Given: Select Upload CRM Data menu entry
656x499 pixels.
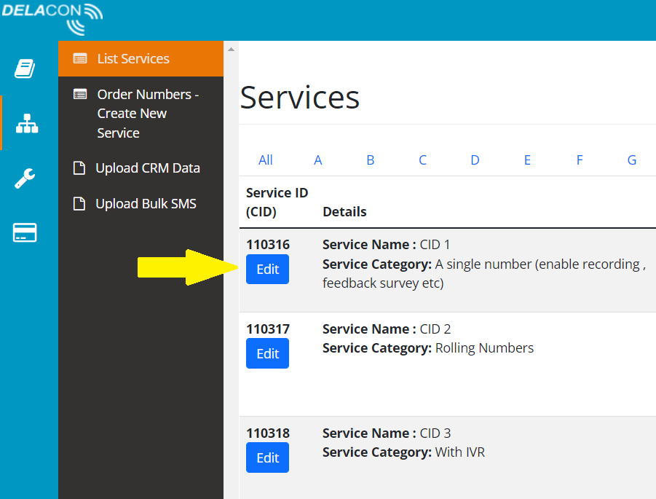Looking at the screenshot, I should point(141,168).
